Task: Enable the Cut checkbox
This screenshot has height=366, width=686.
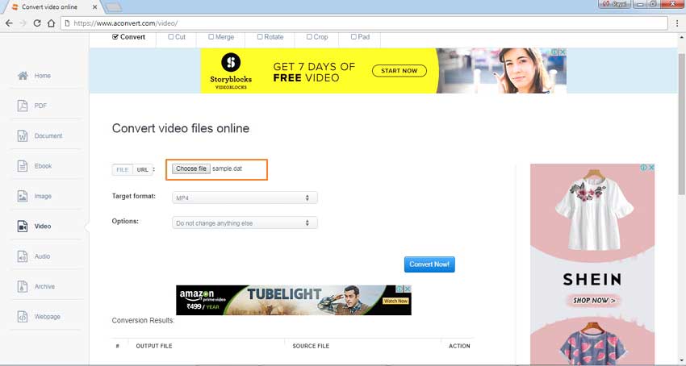Action: point(170,37)
